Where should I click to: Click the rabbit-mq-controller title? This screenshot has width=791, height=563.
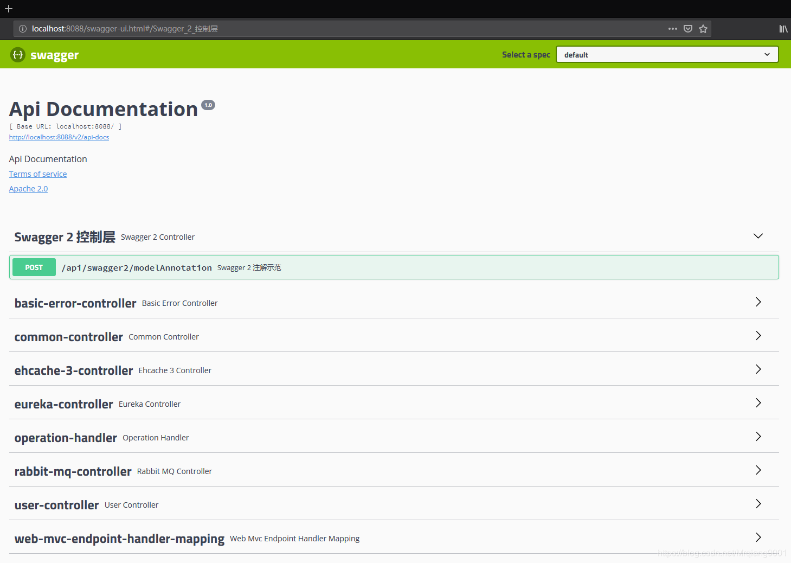click(x=73, y=471)
